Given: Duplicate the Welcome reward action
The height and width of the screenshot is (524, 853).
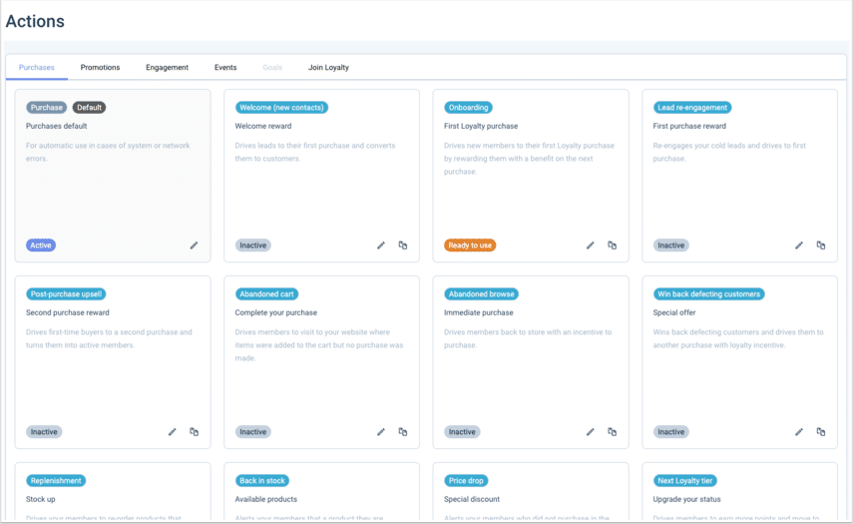Looking at the screenshot, I should (x=403, y=246).
